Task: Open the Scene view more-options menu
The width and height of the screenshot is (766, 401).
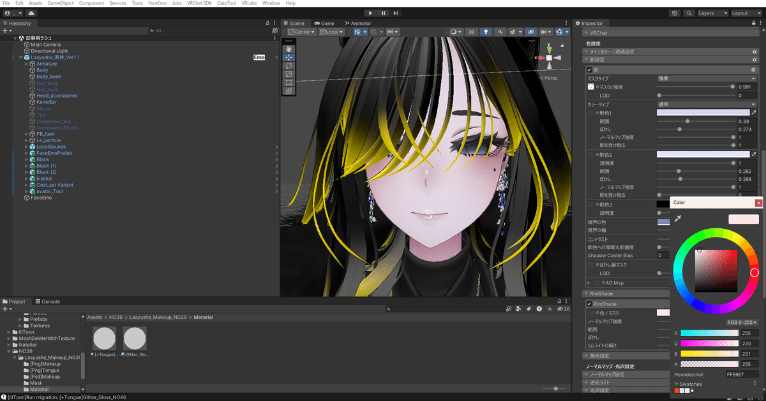Action: pos(567,23)
